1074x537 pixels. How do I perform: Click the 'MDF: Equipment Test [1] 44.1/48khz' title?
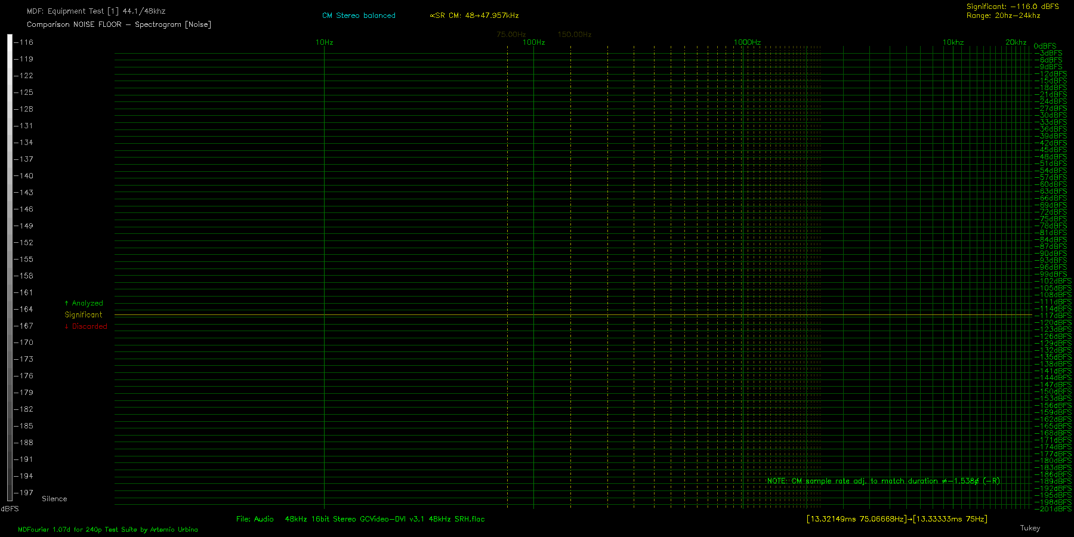pyautogui.click(x=96, y=11)
